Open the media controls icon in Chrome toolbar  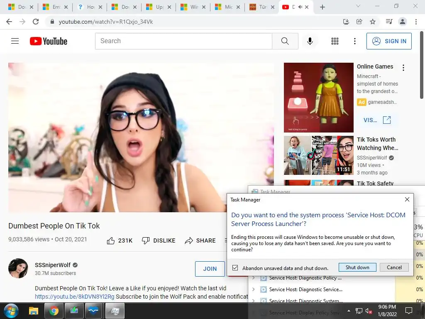[389, 22]
